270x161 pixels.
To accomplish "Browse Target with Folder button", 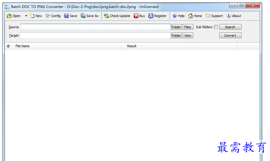I will pyautogui.click(x=176, y=36).
